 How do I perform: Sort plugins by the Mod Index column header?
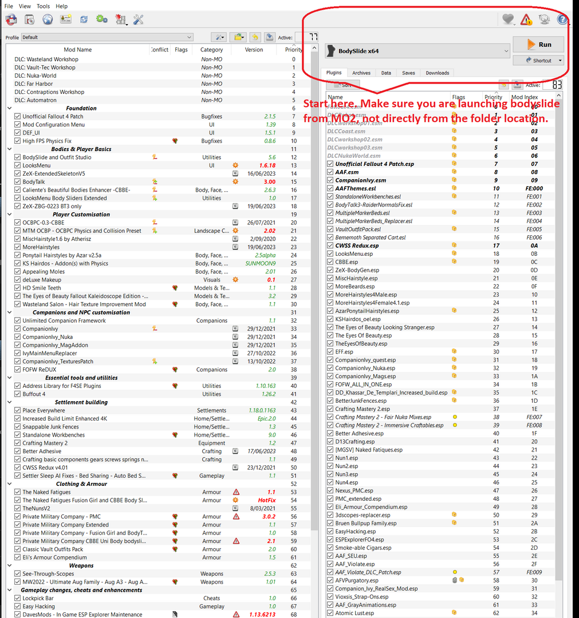coord(525,97)
